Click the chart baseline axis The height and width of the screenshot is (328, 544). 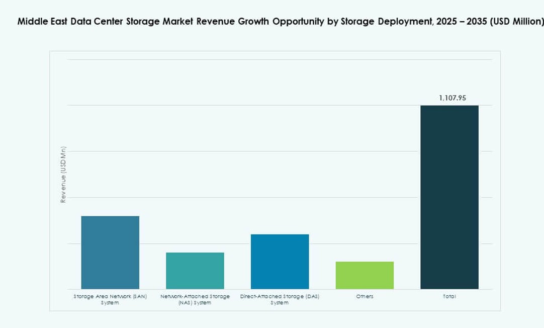[x=277, y=289]
